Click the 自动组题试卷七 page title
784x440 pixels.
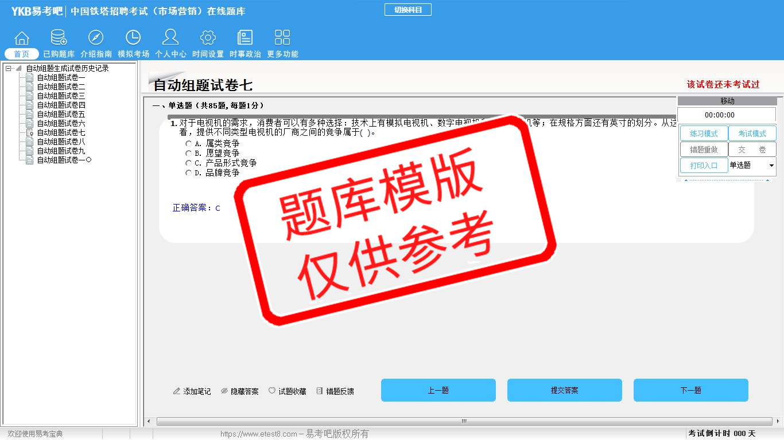203,85
